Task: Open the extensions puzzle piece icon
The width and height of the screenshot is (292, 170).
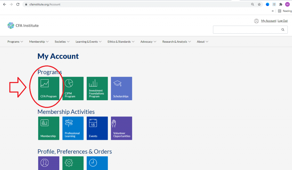Action: [x=281, y=4]
